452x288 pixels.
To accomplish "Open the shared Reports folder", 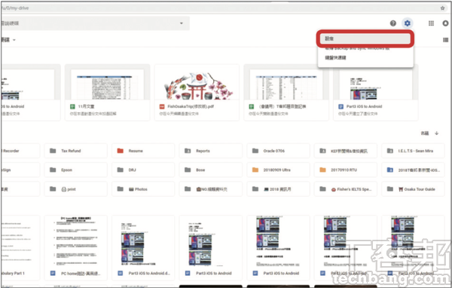I will click(210, 151).
